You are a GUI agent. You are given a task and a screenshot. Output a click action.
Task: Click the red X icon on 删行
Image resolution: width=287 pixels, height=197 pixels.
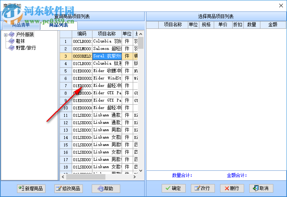click(227, 188)
